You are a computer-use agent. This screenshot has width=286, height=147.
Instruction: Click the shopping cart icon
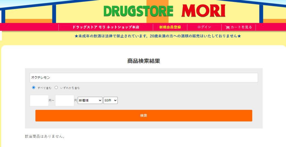point(227,27)
